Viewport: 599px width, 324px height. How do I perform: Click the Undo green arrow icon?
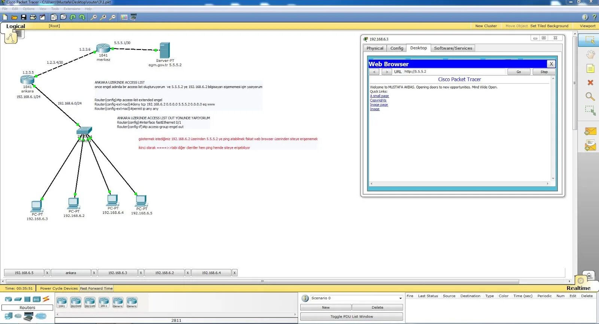point(73,17)
